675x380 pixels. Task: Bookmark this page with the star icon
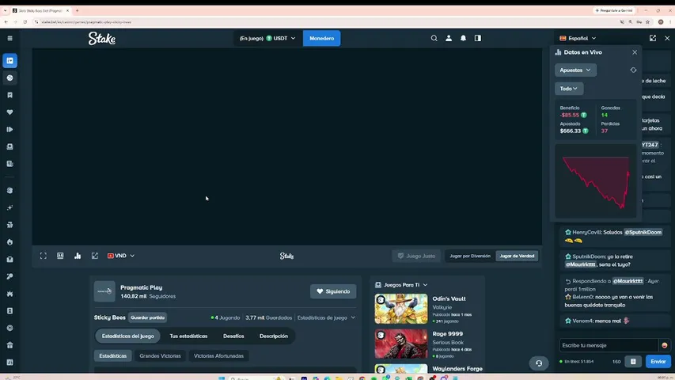pos(647,22)
